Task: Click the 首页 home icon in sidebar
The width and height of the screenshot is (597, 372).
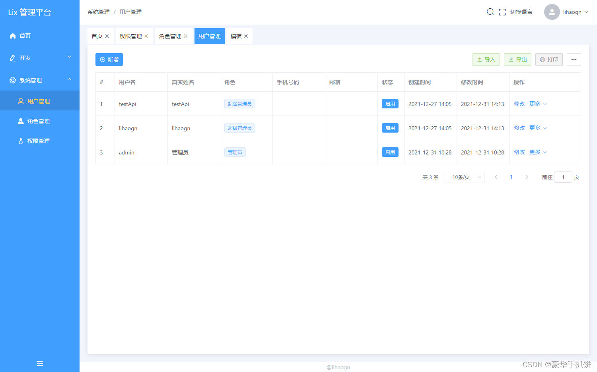Action: click(13, 36)
